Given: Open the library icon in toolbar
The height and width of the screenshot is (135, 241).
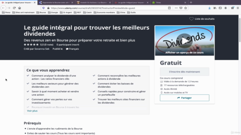Looking at the screenshot, I should point(215,8).
